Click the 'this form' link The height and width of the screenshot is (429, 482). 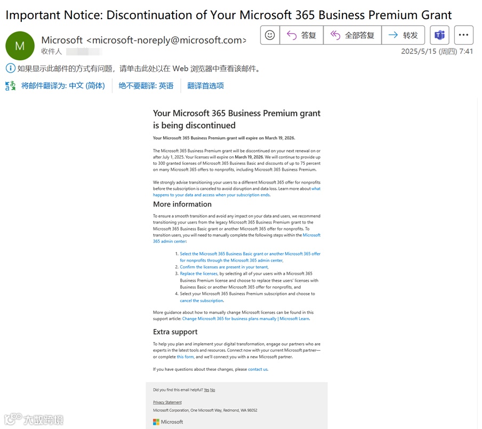tap(185, 357)
